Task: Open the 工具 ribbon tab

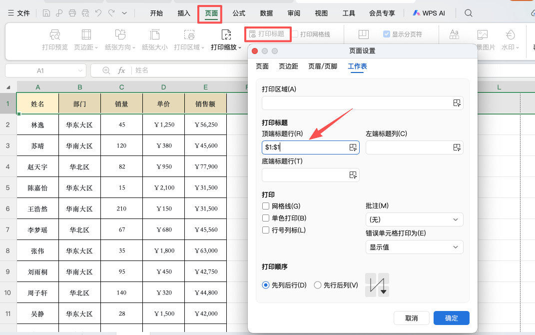Action: click(x=349, y=13)
